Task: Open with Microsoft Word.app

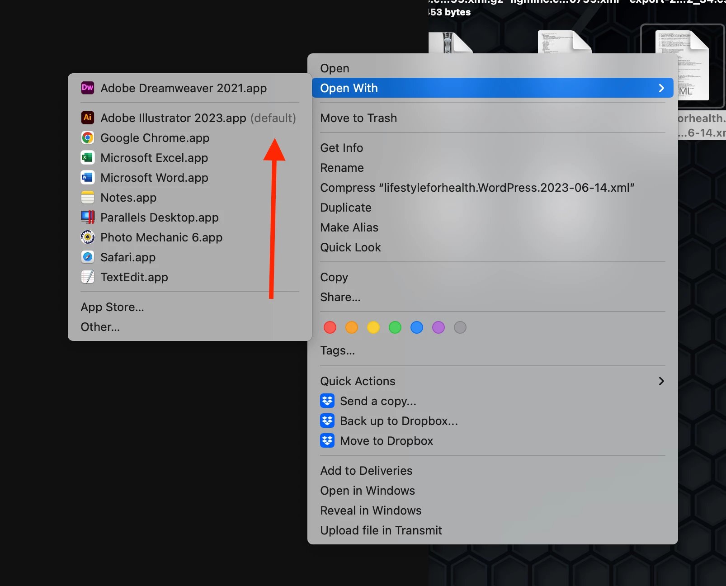Action: [190, 178]
